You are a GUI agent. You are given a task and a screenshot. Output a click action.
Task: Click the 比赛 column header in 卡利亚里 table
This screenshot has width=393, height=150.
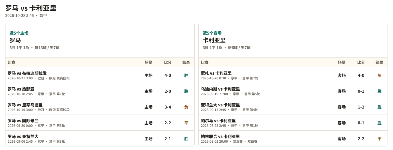tap(205, 62)
